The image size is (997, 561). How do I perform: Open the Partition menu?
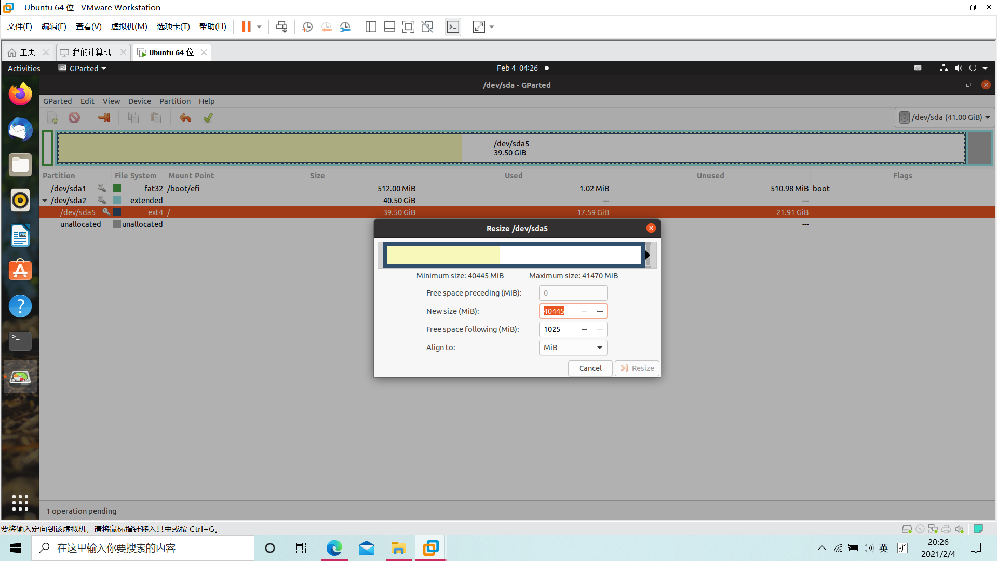(174, 101)
